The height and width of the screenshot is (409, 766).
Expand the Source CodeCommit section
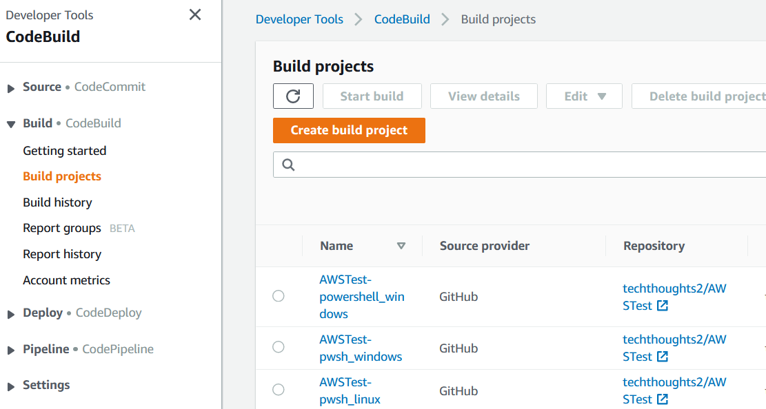click(x=11, y=88)
